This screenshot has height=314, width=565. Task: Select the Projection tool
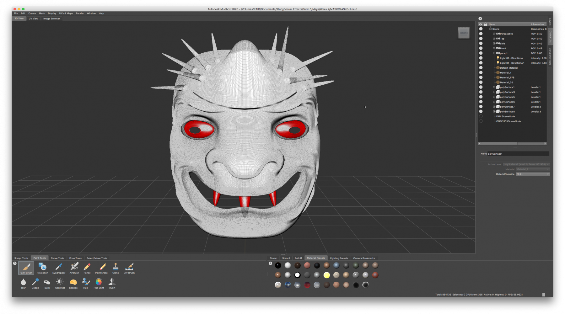point(42,268)
